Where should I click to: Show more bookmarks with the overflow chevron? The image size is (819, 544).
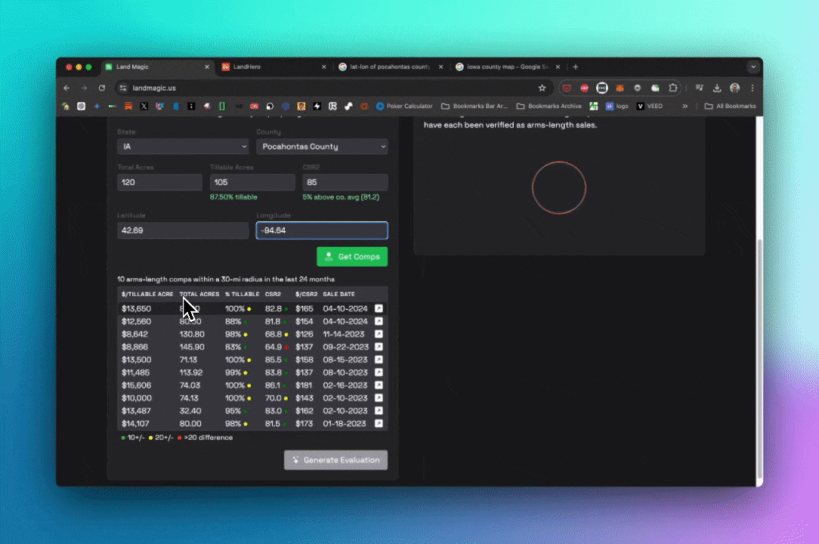[x=685, y=107]
